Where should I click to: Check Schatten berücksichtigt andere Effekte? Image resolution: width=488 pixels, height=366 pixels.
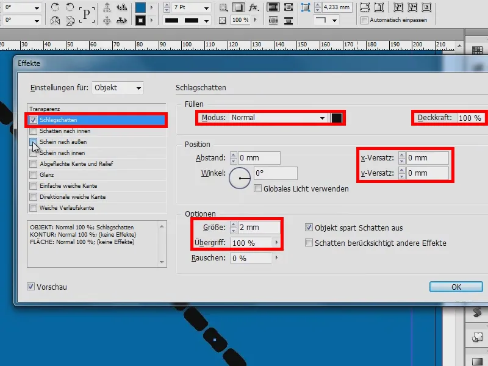pyautogui.click(x=309, y=243)
